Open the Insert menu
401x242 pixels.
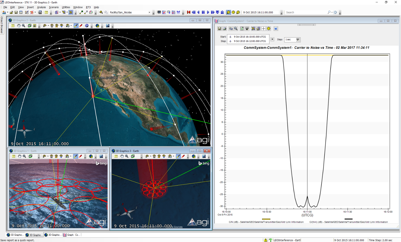(x=30, y=7)
